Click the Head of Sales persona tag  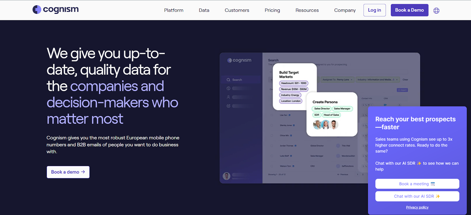[x=331, y=115]
